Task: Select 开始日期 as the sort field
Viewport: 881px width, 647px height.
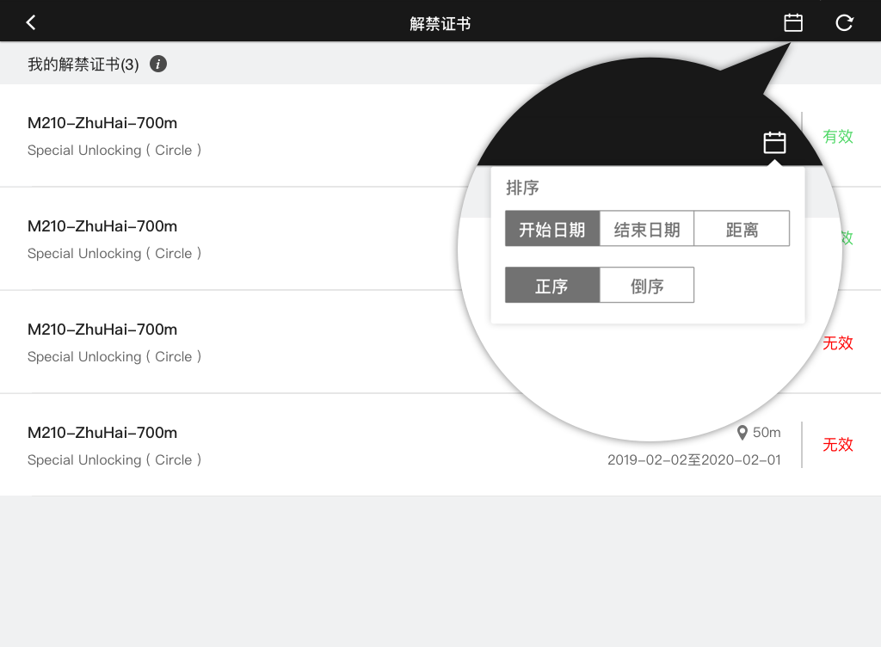Action: 552,230
